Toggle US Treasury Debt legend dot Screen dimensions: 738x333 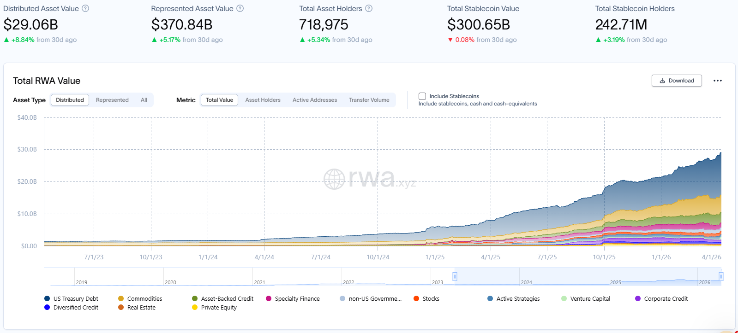coord(47,298)
